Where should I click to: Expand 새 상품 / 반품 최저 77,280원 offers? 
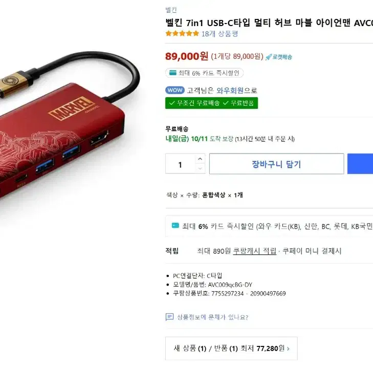coord(231,348)
